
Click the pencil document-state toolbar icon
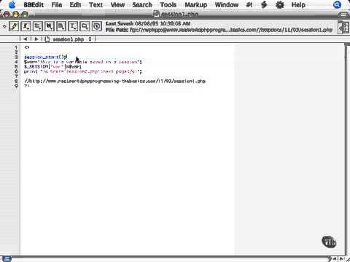(14, 26)
